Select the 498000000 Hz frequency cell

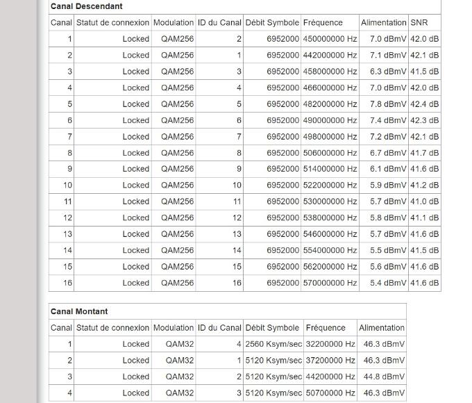tap(330, 137)
